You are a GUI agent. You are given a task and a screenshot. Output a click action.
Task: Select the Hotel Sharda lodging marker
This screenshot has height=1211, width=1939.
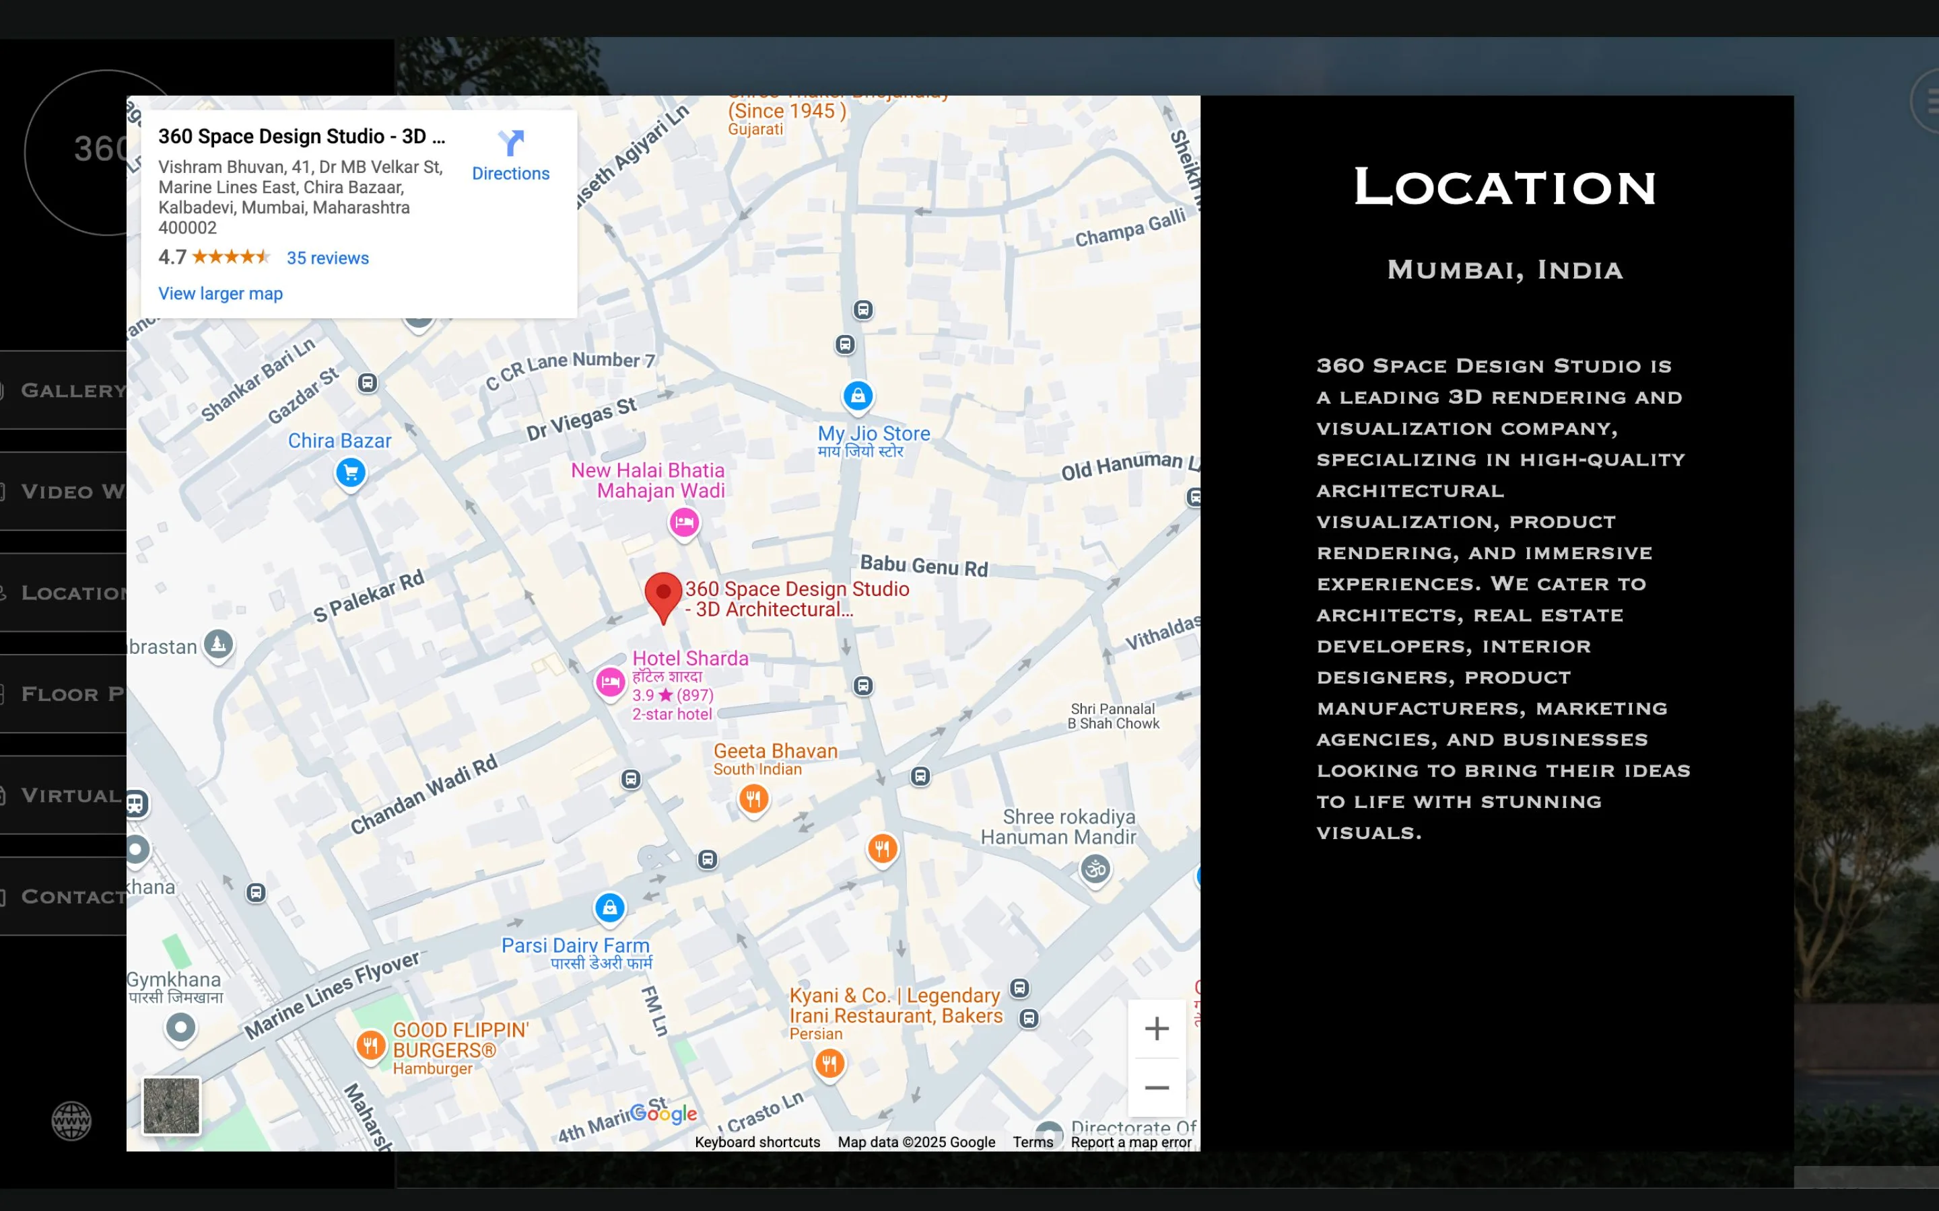point(610,683)
